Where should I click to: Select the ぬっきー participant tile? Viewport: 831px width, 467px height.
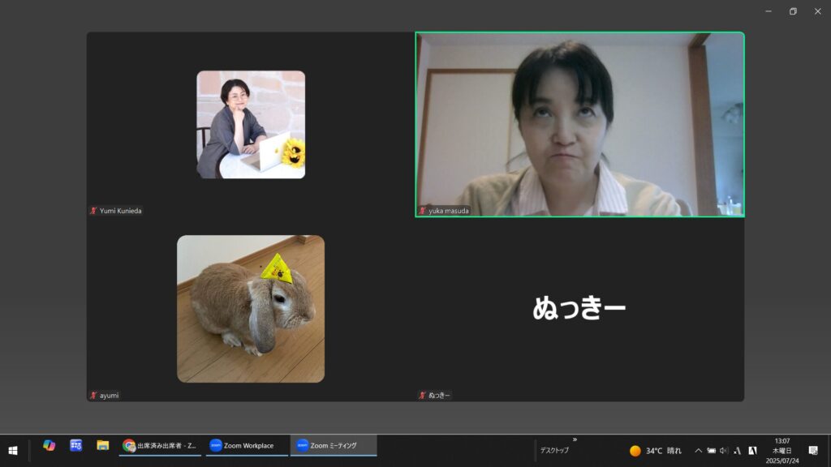click(579, 308)
